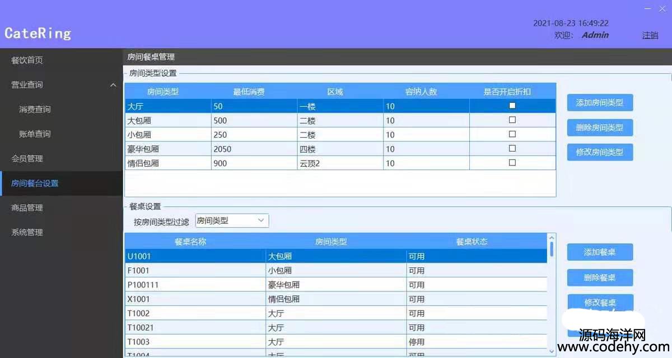Viewport: 672px width, 358px height.
Task: Click the 添加房间类型 button
Action: coord(600,103)
